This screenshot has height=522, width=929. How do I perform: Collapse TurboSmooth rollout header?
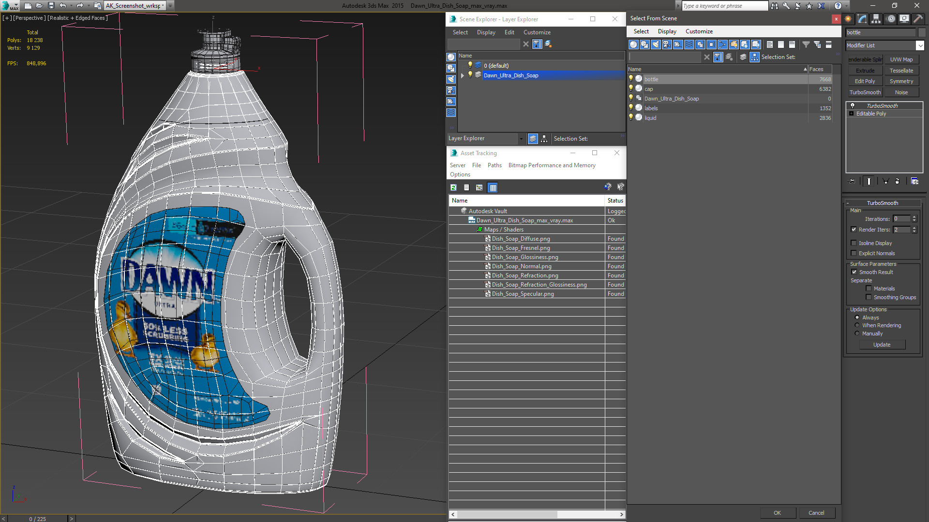pos(882,203)
